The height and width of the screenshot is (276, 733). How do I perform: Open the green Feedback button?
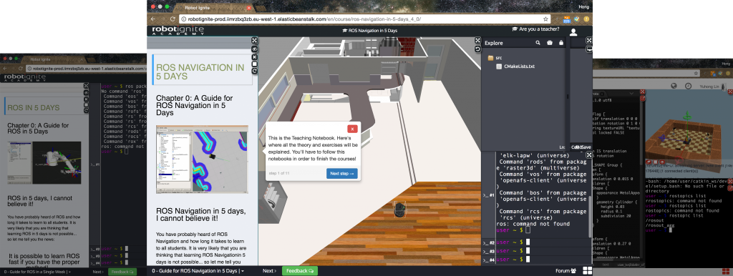click(300, 271)
